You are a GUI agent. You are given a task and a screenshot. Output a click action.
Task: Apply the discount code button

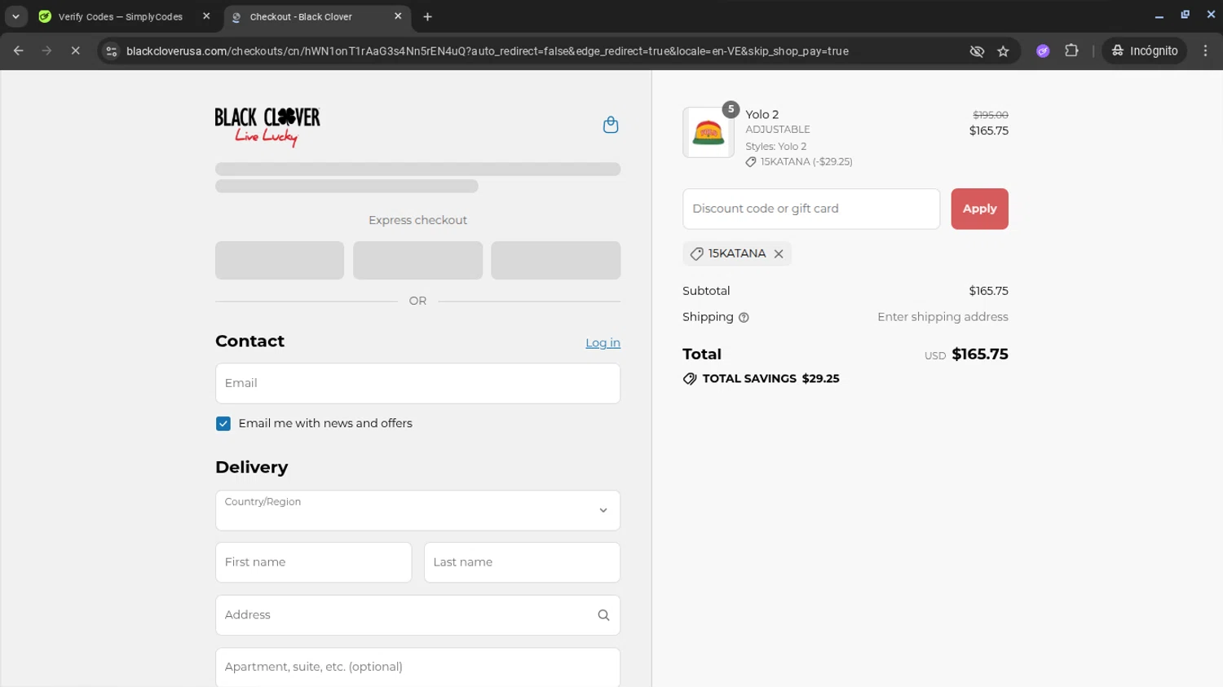(979, 209)
